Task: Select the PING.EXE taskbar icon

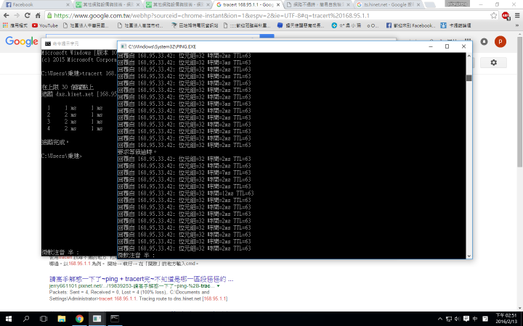Action: click(97, 319)
